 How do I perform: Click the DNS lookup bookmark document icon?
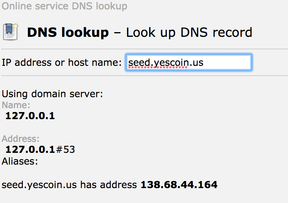(x=11, y=32)
